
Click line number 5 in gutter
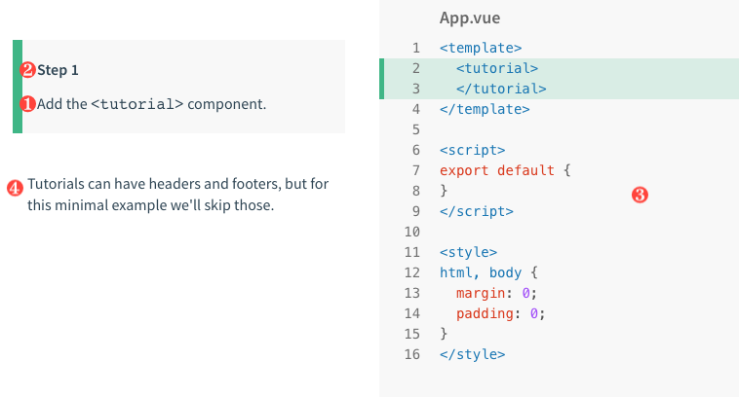pyautogui.click(x=415, y=129)
